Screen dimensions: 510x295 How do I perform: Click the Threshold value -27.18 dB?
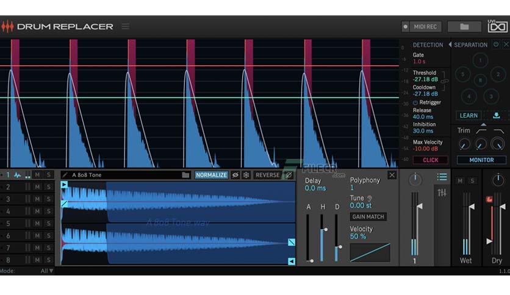(x=425, y=79)
